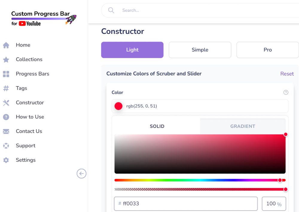This screenshot has width=299, height=212.
Task: Click the Constructor tools icon
Action: (x=6, y=103)
